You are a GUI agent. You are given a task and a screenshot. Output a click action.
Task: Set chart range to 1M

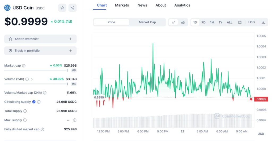pos(212,22)
